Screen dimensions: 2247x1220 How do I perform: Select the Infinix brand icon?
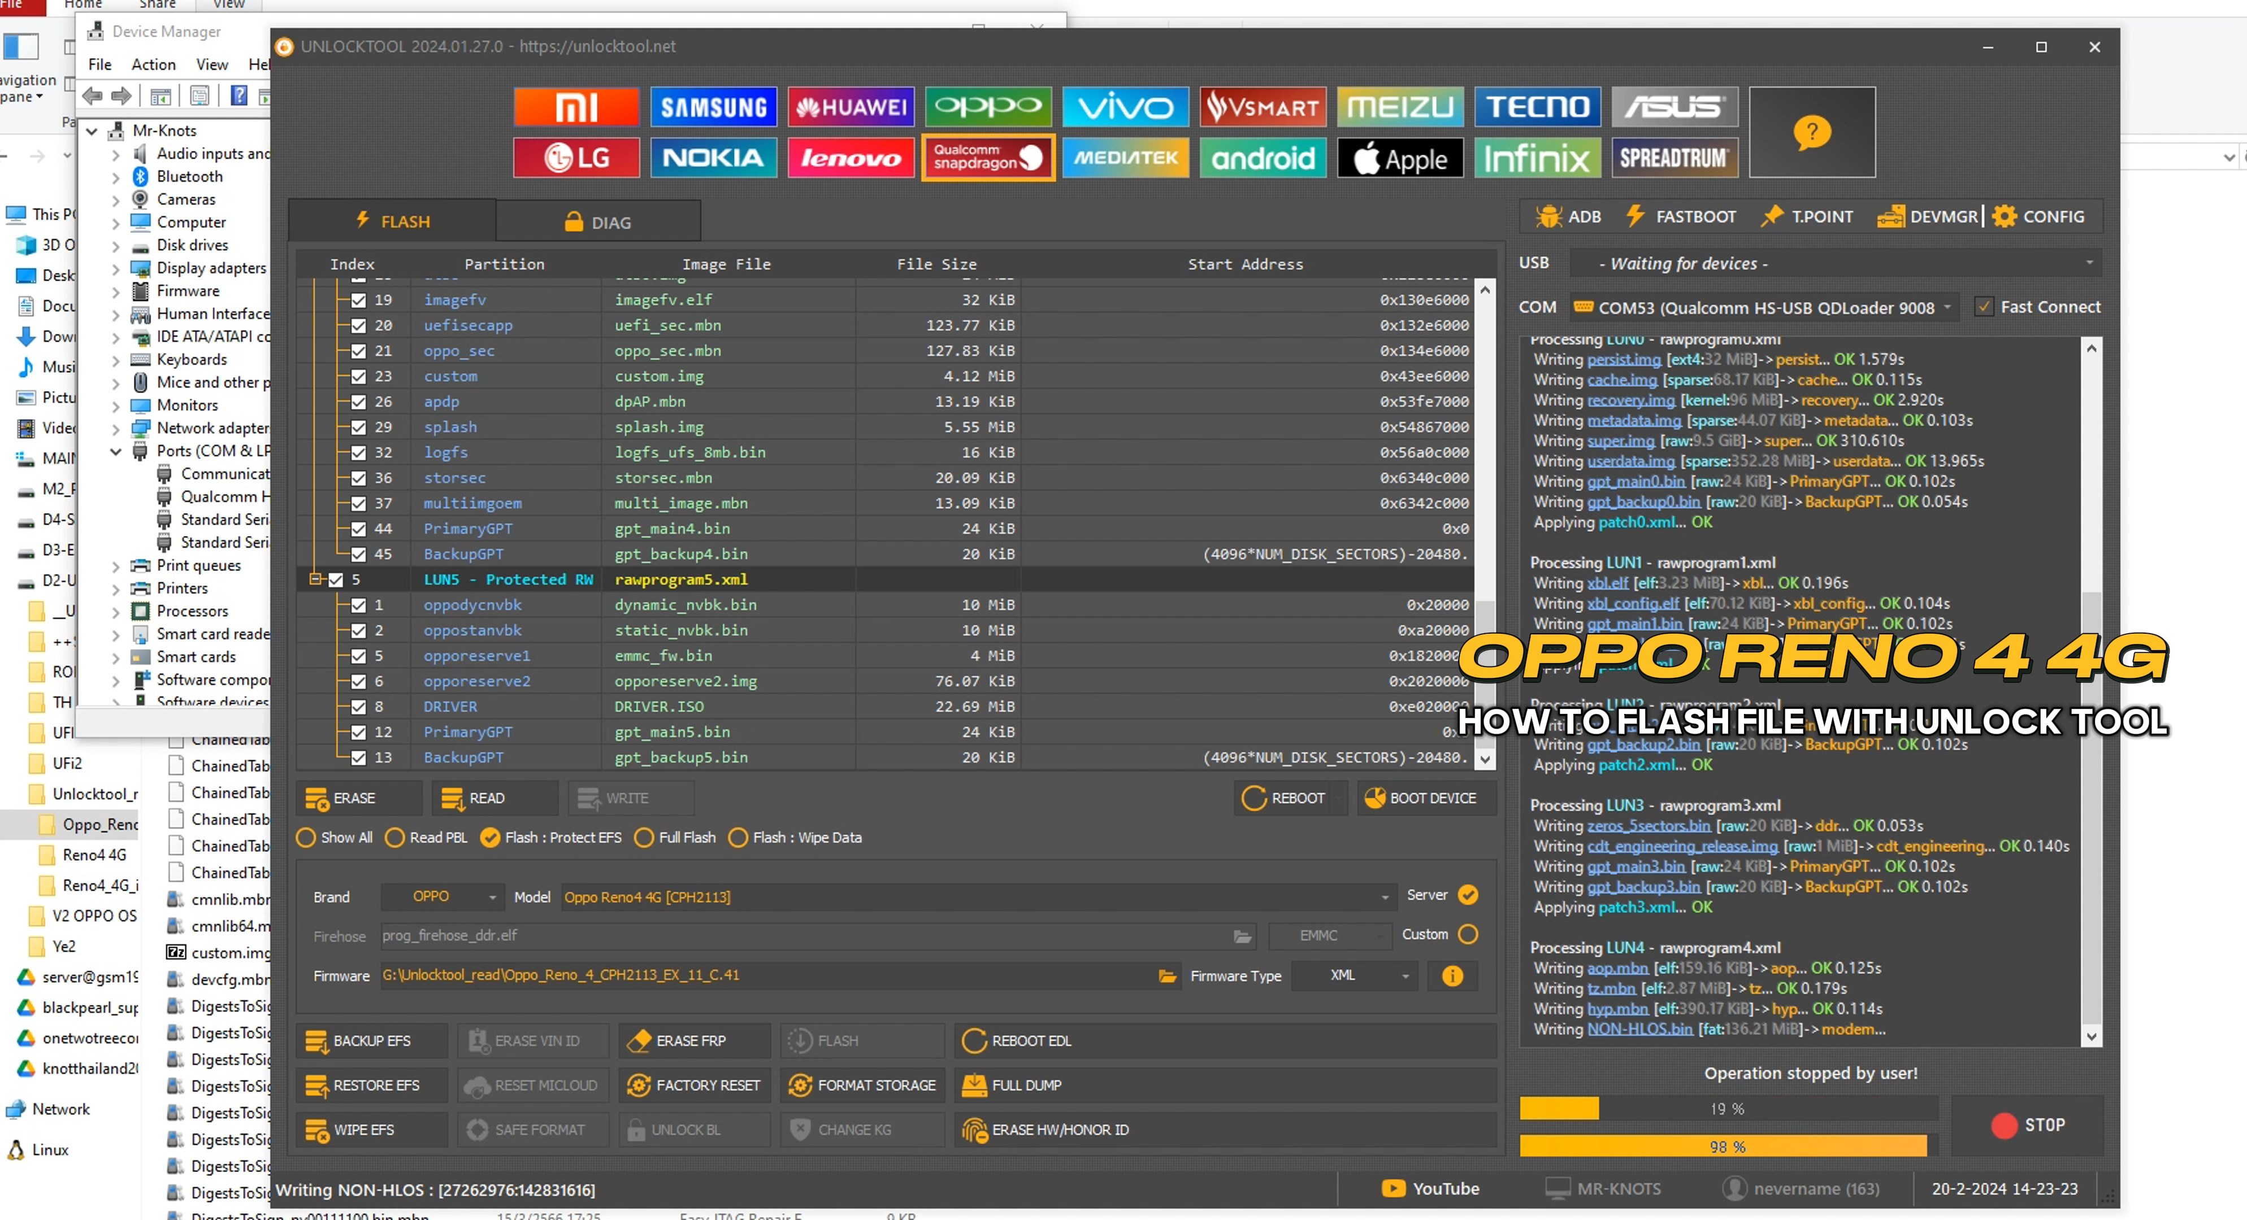point(1537,158)
